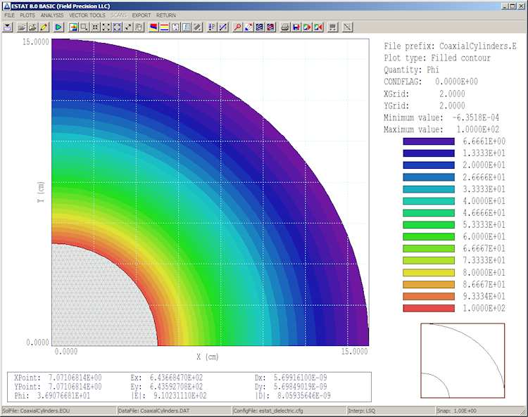Viewport: 528px width, 417px height.
Task: Open the FILE menu
Action: (9, 15)
